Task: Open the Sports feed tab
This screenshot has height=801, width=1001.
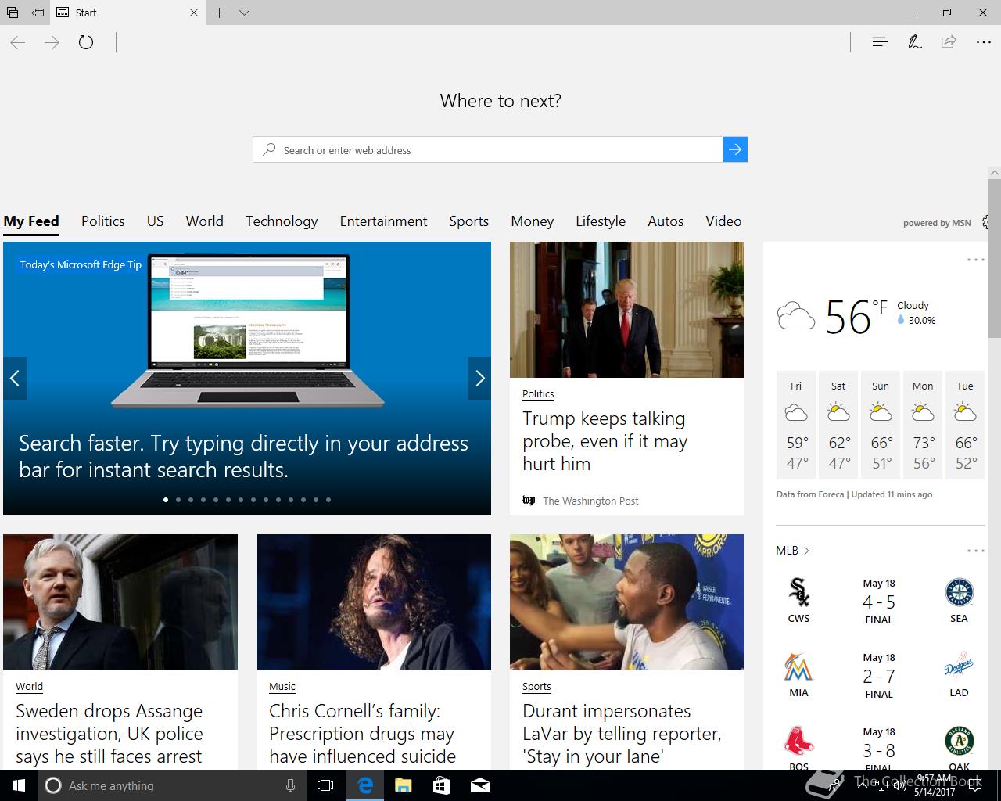Action: pos(469,221)
